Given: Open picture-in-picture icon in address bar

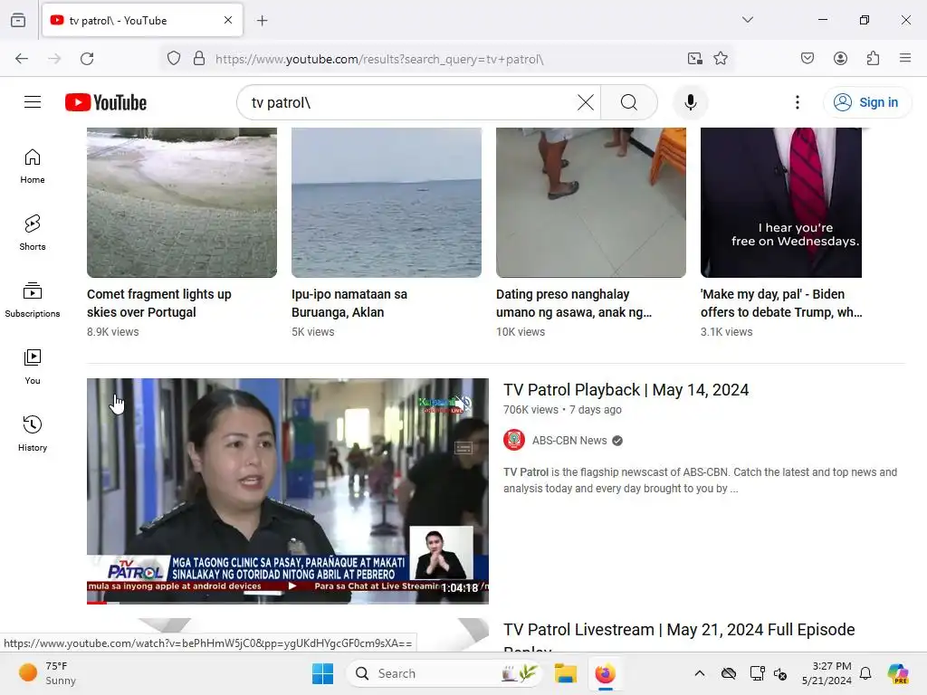Looking at the screenshot, I should [694, 59].
